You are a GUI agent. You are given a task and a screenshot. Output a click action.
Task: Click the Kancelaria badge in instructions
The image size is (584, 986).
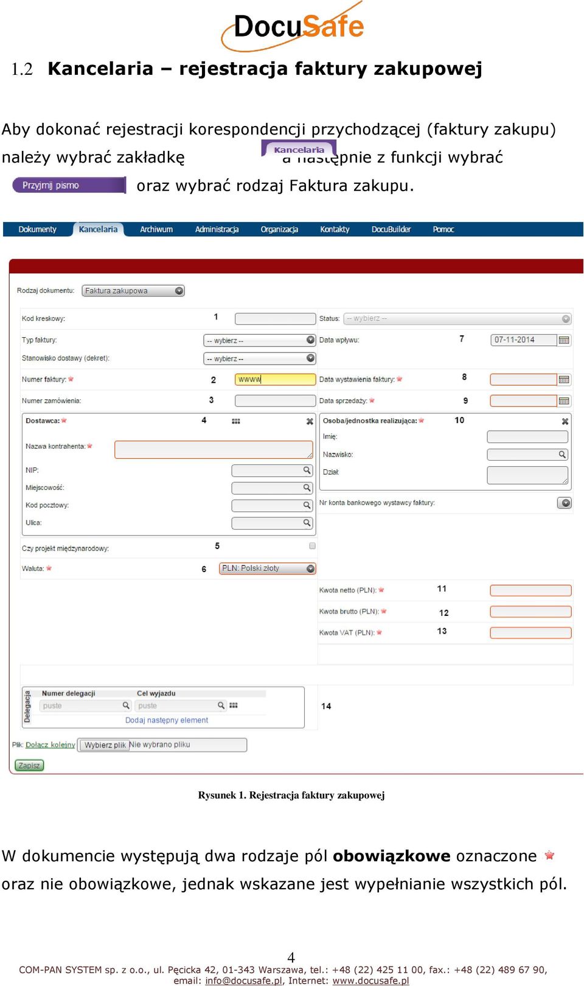299,149
